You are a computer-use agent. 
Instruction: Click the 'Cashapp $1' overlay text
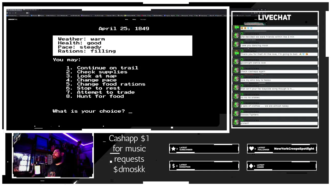129,138
